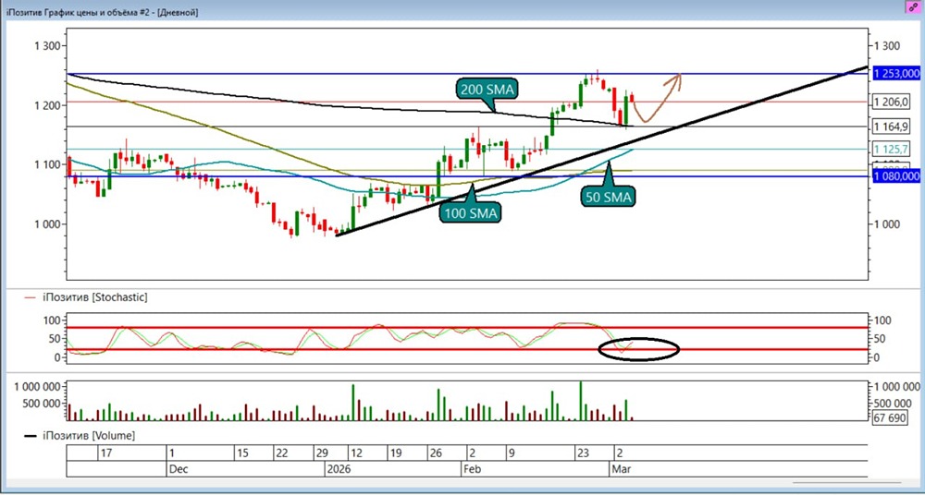Click the '1 000' label on the right price axis

(888, 223)
